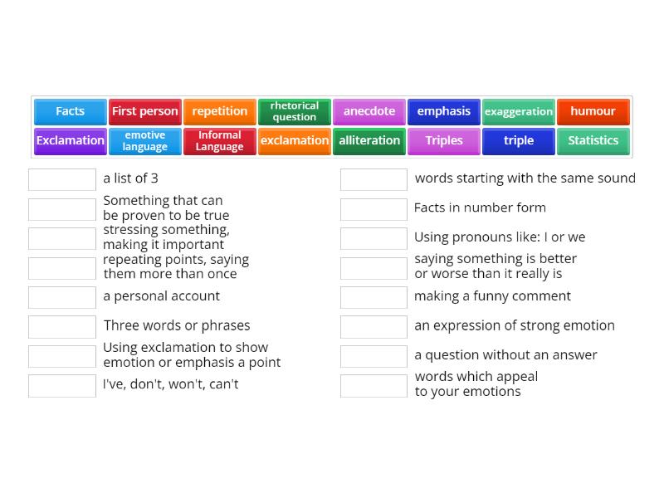This screenshot has height=498, width=664.
Task: Choose the triple lowercase tile
Action: (x=518, y=140)
